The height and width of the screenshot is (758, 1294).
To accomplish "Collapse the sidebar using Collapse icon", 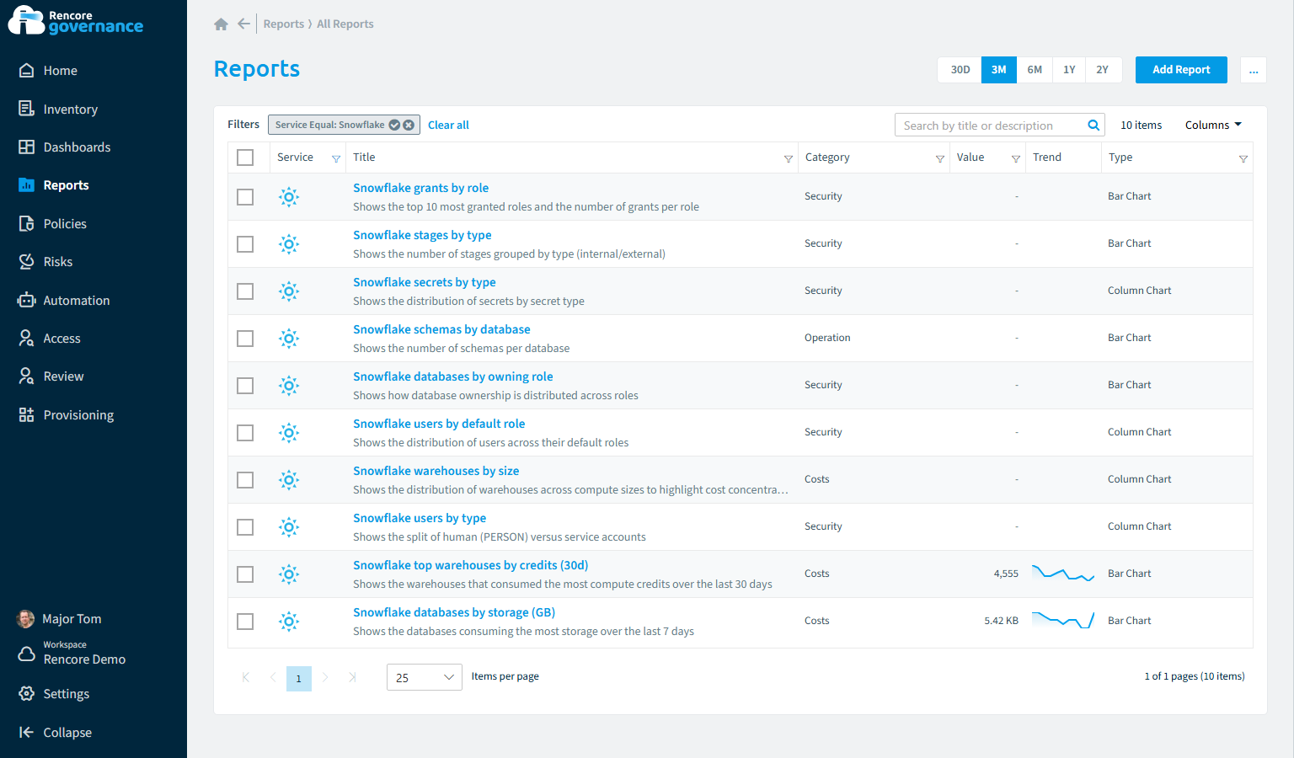I will click(x=26, y=732).
